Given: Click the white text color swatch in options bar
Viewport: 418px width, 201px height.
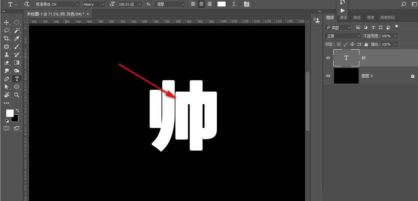Looking at the screenshot, I should pos(221,4).
